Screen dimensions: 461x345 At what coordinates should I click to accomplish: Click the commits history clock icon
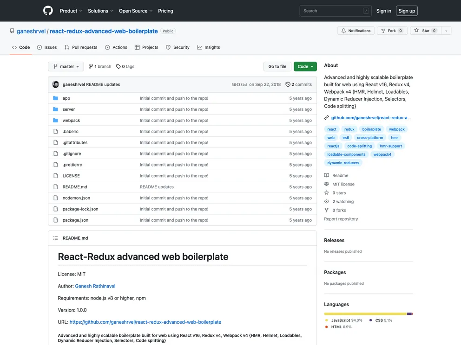[x=288, y=84]
